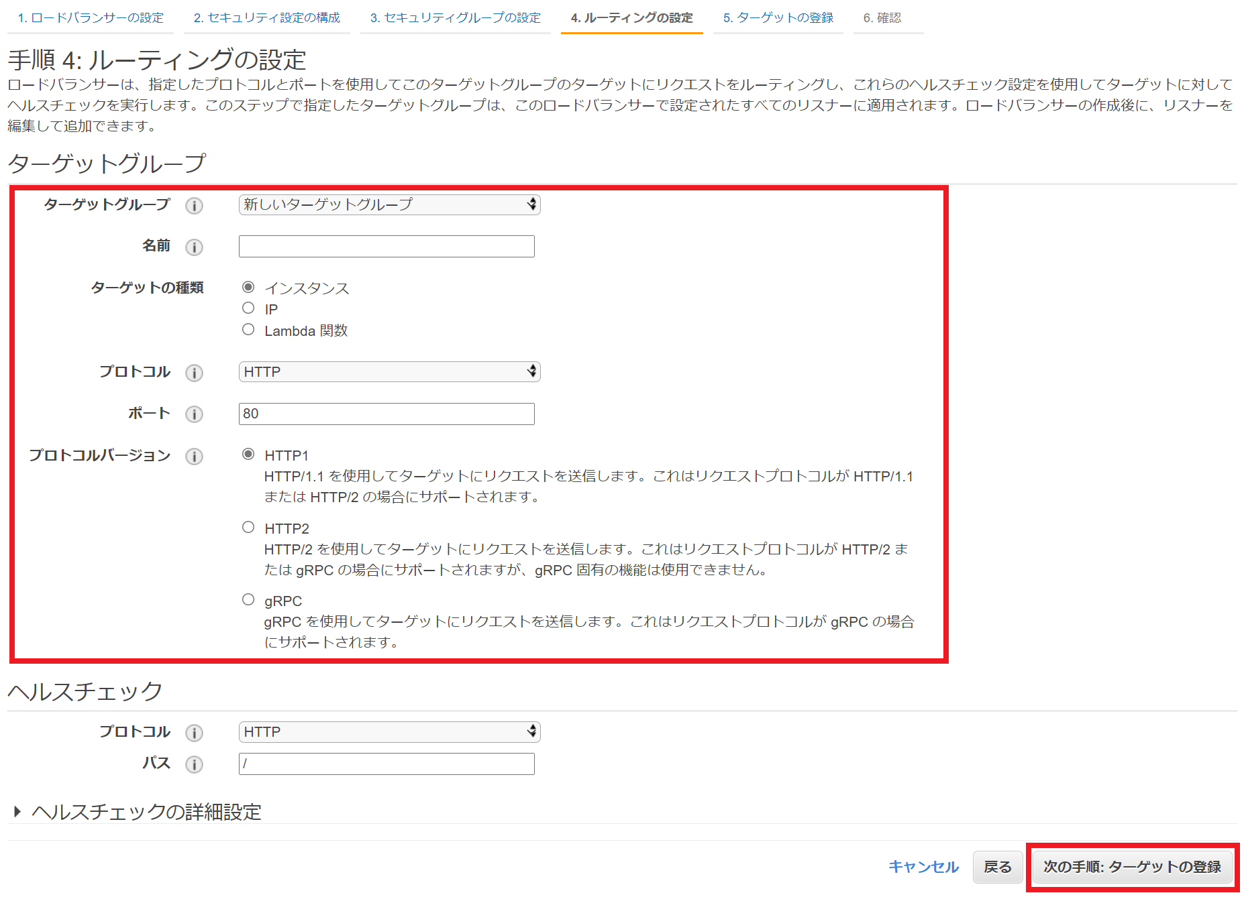Image resolution: width=1244 pixels, height=897 pixels.
Task: Select 4. ルーティングの設定 tab
Action: [x=632, y=18]
